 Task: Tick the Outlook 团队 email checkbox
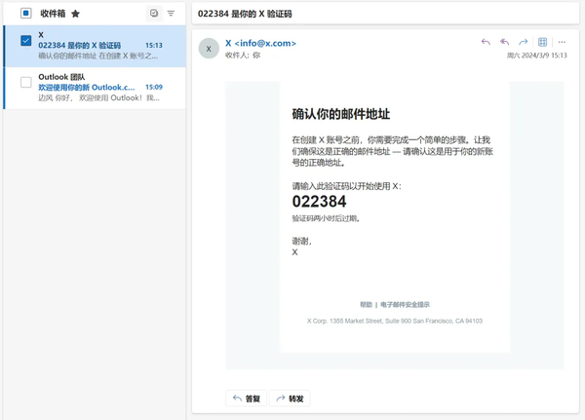click(25, 82)
